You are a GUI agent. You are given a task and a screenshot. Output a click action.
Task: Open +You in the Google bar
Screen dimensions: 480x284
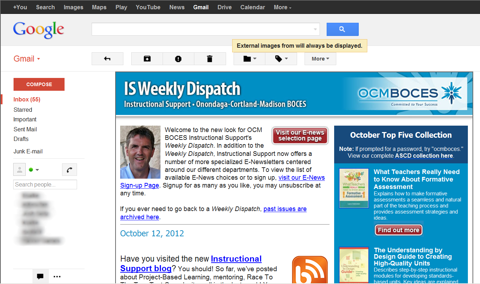coord(20,7)
